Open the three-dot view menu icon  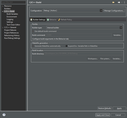(x=124, y=2)
